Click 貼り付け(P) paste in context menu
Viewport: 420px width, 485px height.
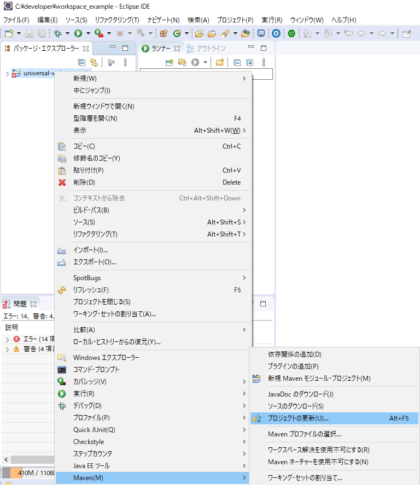(x=153, y=170)
